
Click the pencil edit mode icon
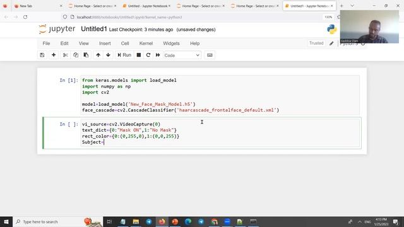point(331,44)
